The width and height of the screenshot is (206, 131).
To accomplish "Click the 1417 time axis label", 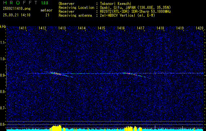I will coord(140,28).
